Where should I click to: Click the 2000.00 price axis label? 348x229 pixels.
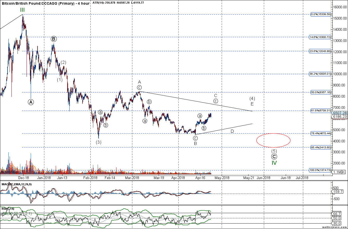tap(340, 163)
